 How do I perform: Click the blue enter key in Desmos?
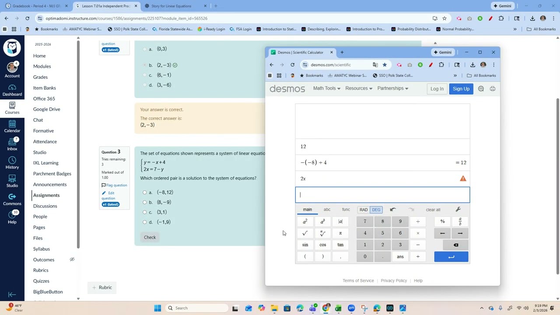(451, 257)
